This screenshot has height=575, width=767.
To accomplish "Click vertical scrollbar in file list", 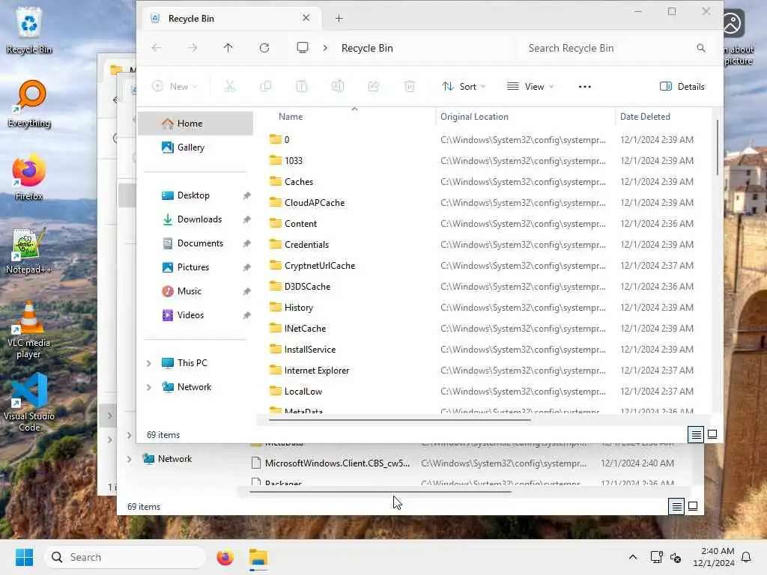I will point(717,147).
